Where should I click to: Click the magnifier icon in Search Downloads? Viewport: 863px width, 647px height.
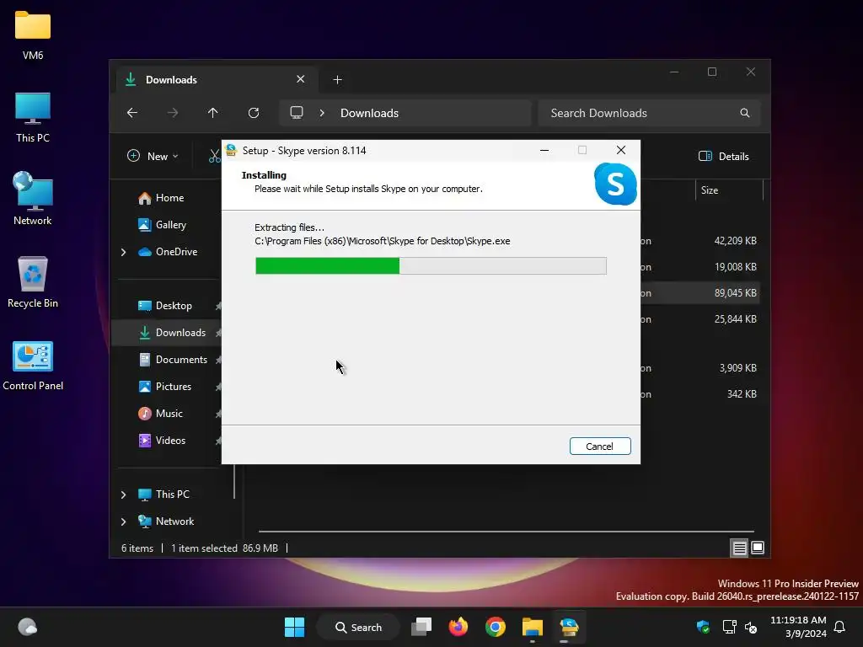(x=745, y=113)
